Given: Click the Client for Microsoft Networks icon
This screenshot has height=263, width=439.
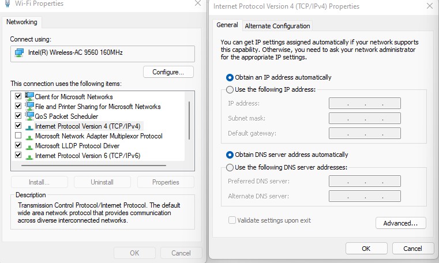Looking at the screenshot, I should coord(29,96).
